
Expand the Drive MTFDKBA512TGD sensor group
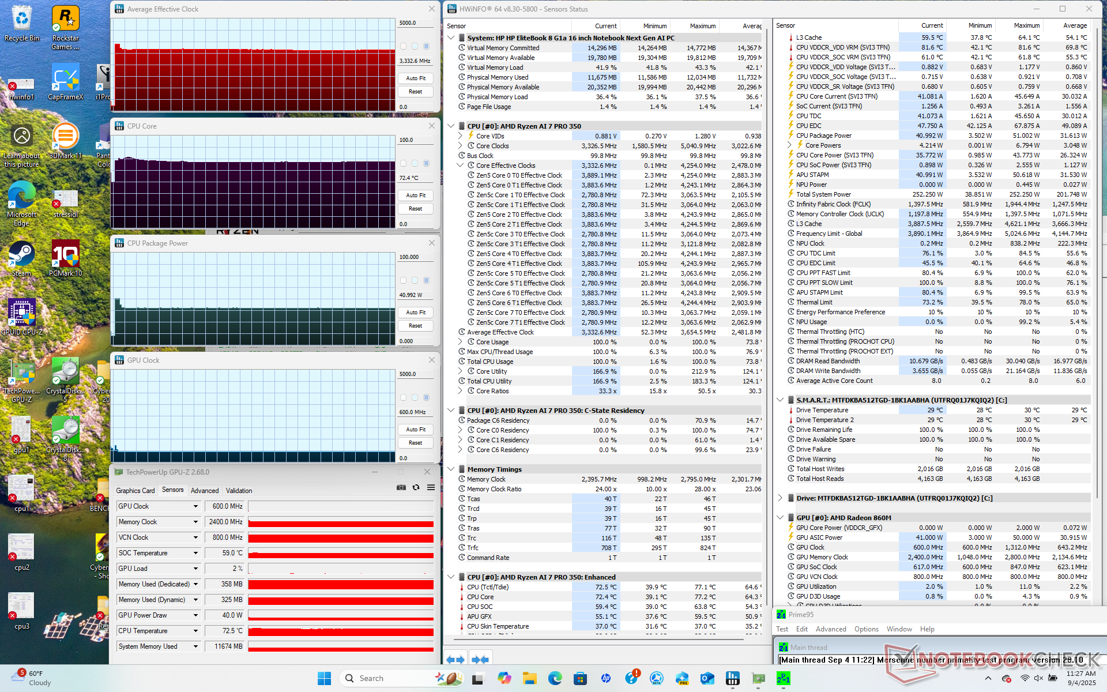tap(780, 498)
